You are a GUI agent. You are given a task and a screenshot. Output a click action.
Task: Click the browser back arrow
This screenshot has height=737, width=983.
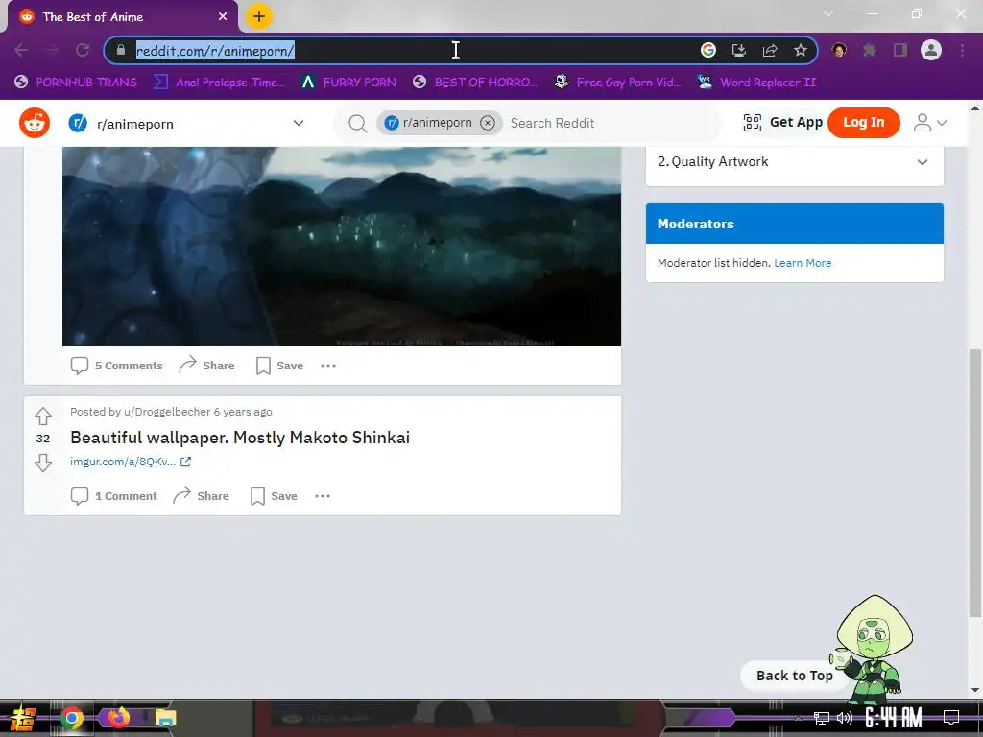(21, 50)
